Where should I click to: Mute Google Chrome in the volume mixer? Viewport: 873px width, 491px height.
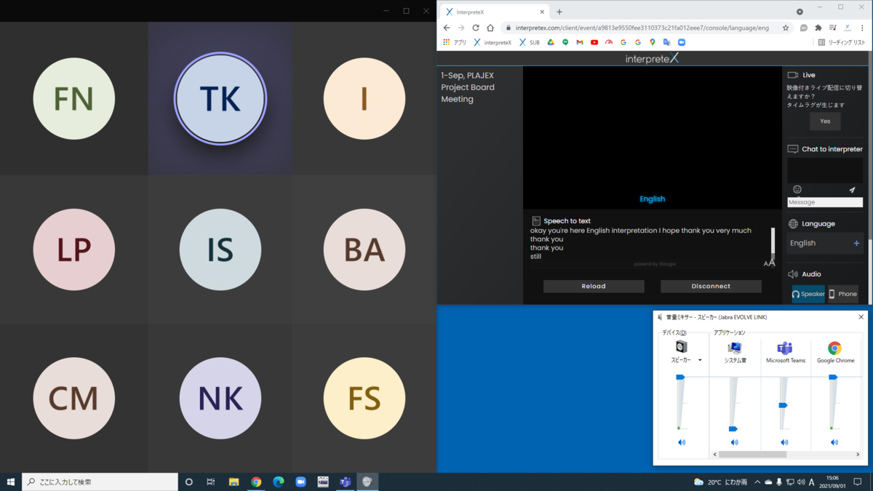click(834, 442)
